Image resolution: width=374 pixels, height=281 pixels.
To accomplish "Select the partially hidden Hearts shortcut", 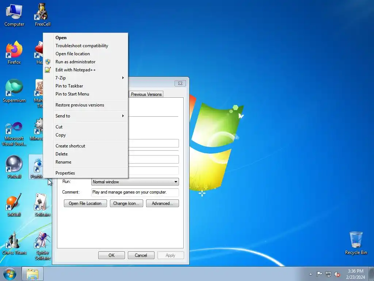I will pyautogui.click(x=39, y=53).
